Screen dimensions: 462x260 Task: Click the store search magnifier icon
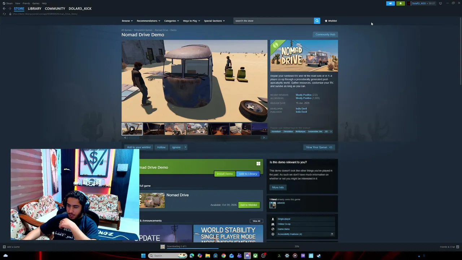[317, 21]
